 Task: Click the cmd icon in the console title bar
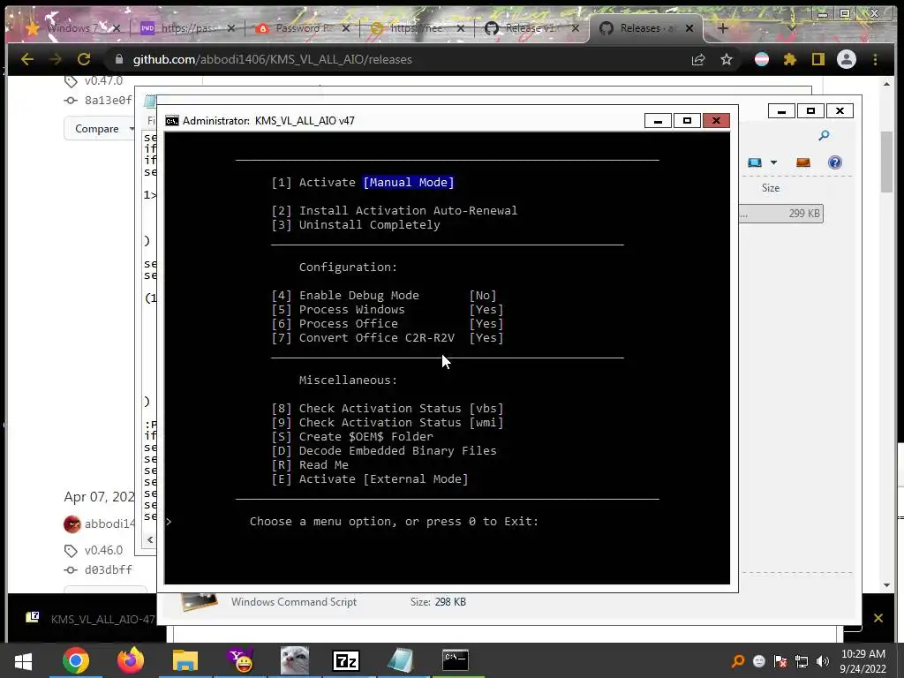[172, 120]
